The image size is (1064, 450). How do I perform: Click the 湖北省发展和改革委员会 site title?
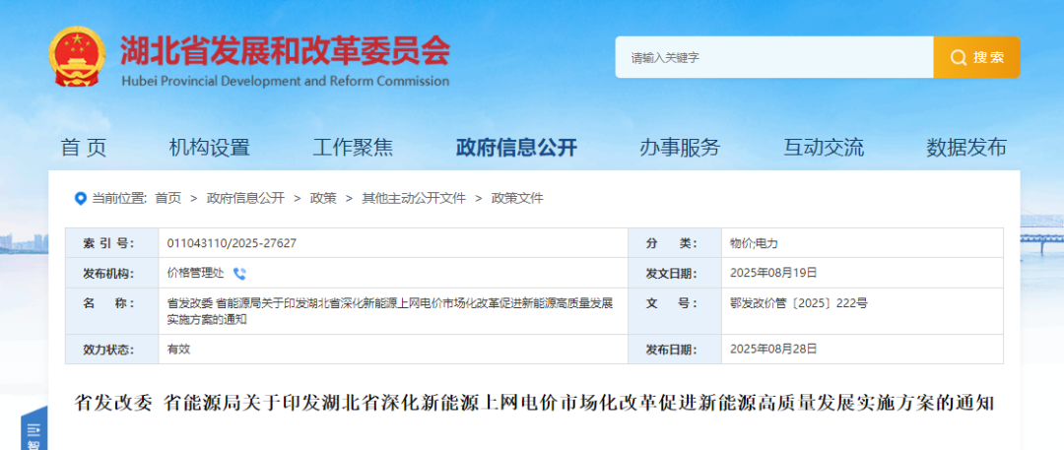(x=285, y=49)
